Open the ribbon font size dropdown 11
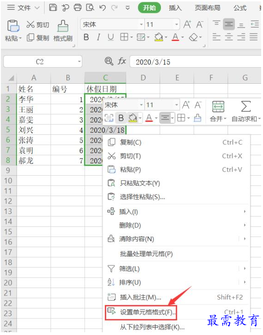The image size is (263, 335). [x=177, y=24]
